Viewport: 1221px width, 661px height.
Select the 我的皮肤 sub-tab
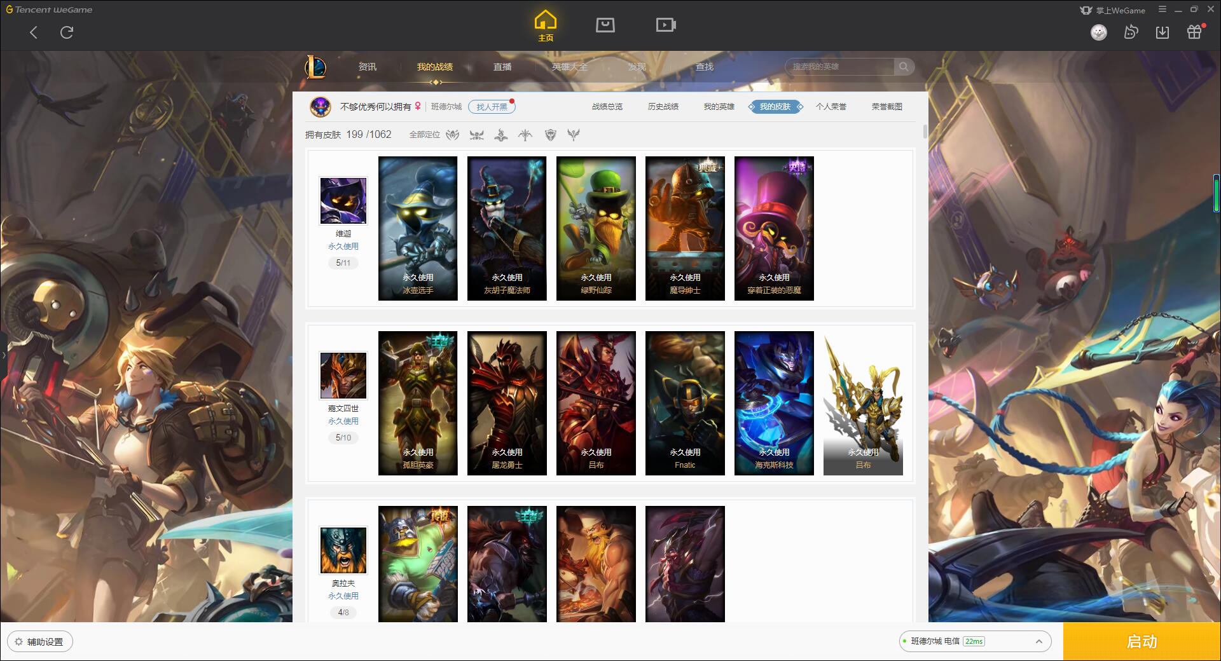(x=775, y=107)
